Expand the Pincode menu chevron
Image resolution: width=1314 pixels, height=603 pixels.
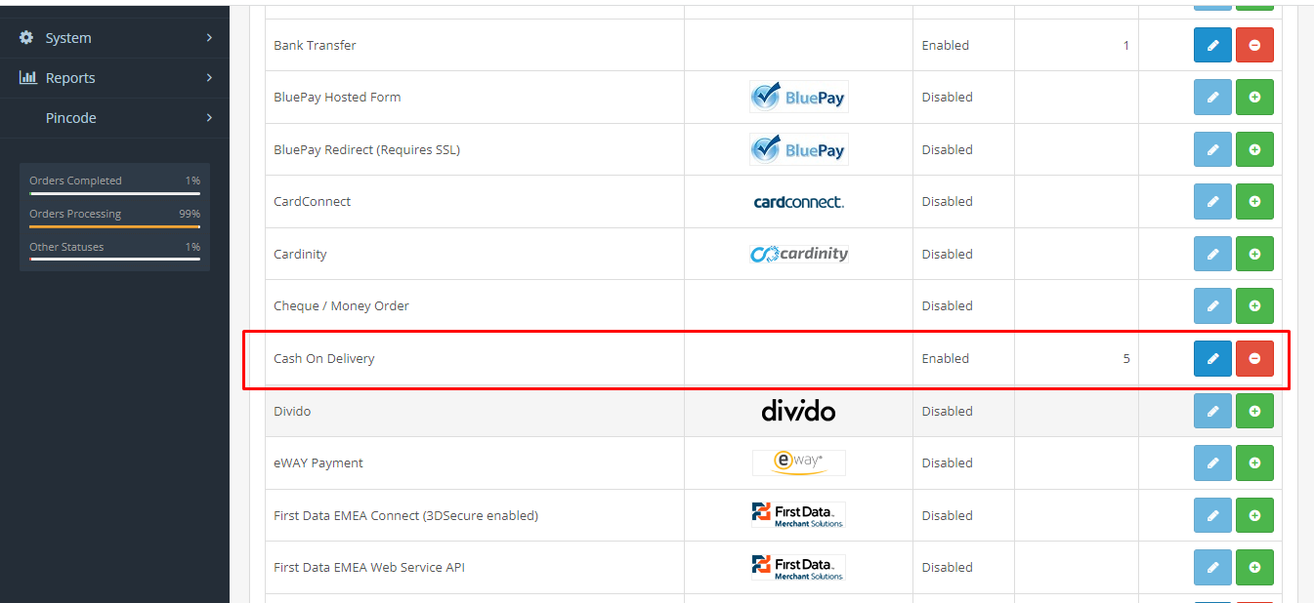[x=209, y=118]
